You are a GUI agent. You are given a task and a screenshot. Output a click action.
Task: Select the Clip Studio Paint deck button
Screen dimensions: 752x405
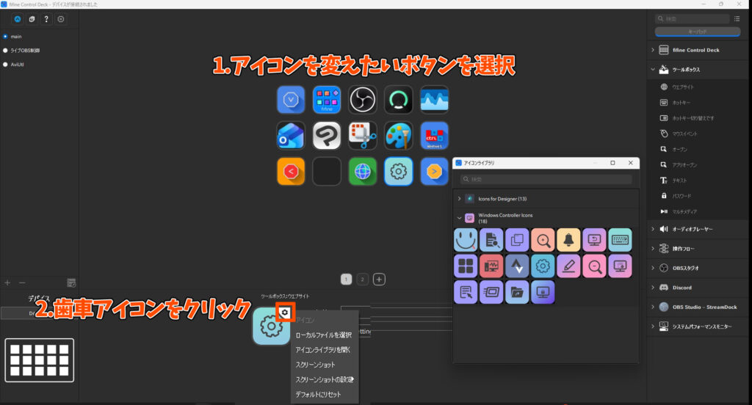point(326,136)
